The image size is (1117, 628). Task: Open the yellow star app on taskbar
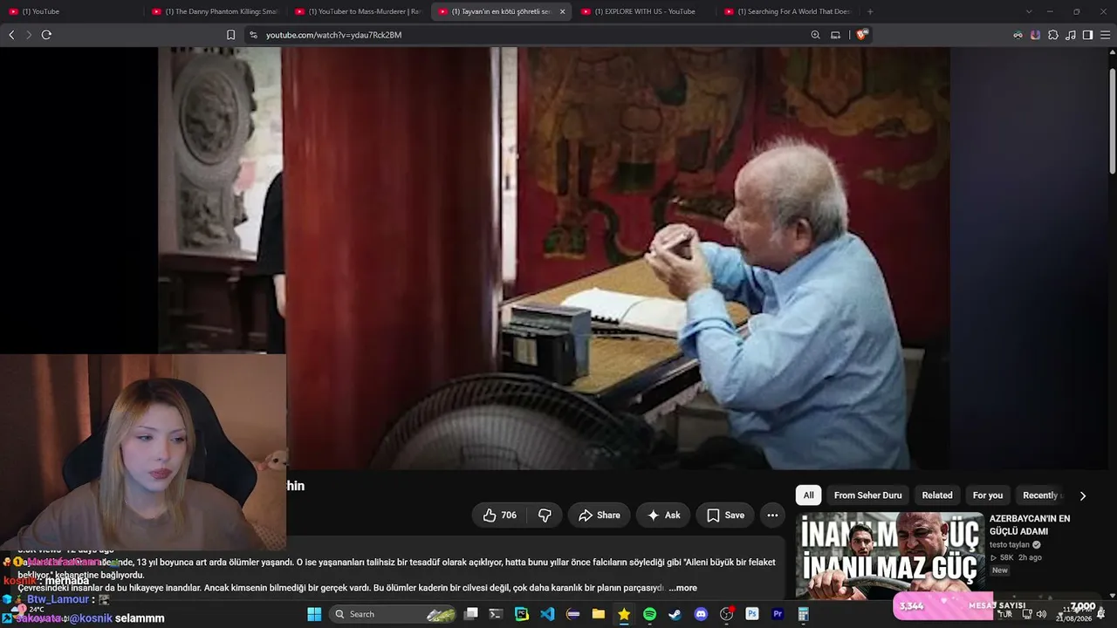(624, 614)
